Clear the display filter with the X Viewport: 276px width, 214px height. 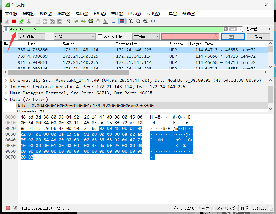pos(226,29)
